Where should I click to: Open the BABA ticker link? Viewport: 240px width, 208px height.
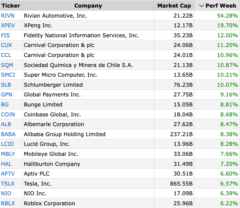(x=8, y=134)
